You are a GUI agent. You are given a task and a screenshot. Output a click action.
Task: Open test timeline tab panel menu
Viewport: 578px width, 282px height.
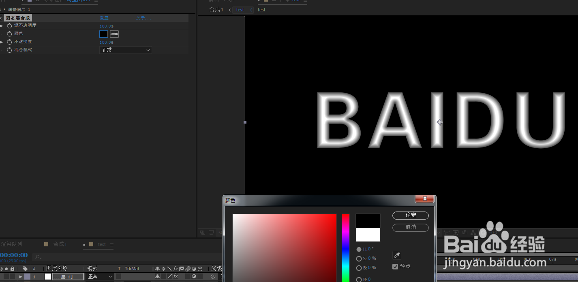(x=112, y=245)
